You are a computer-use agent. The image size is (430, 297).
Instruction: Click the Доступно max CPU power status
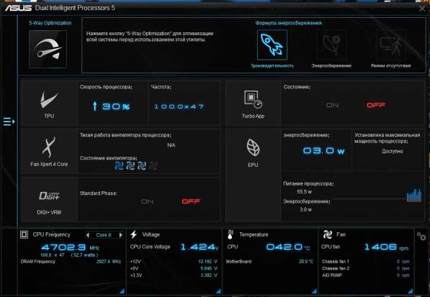(393, 151)
